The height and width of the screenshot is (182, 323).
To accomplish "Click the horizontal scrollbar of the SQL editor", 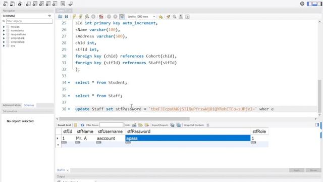I will tap(125, 119).
